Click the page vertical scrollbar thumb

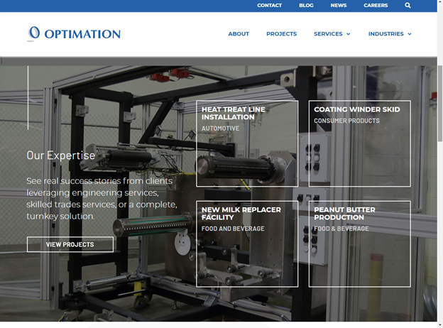pos(440,103)
